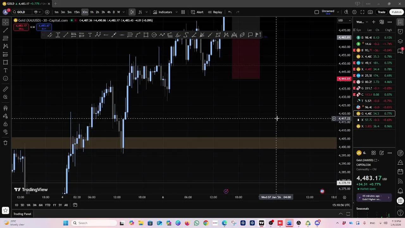Click the trash can remove drawings icon

[5, 143]
